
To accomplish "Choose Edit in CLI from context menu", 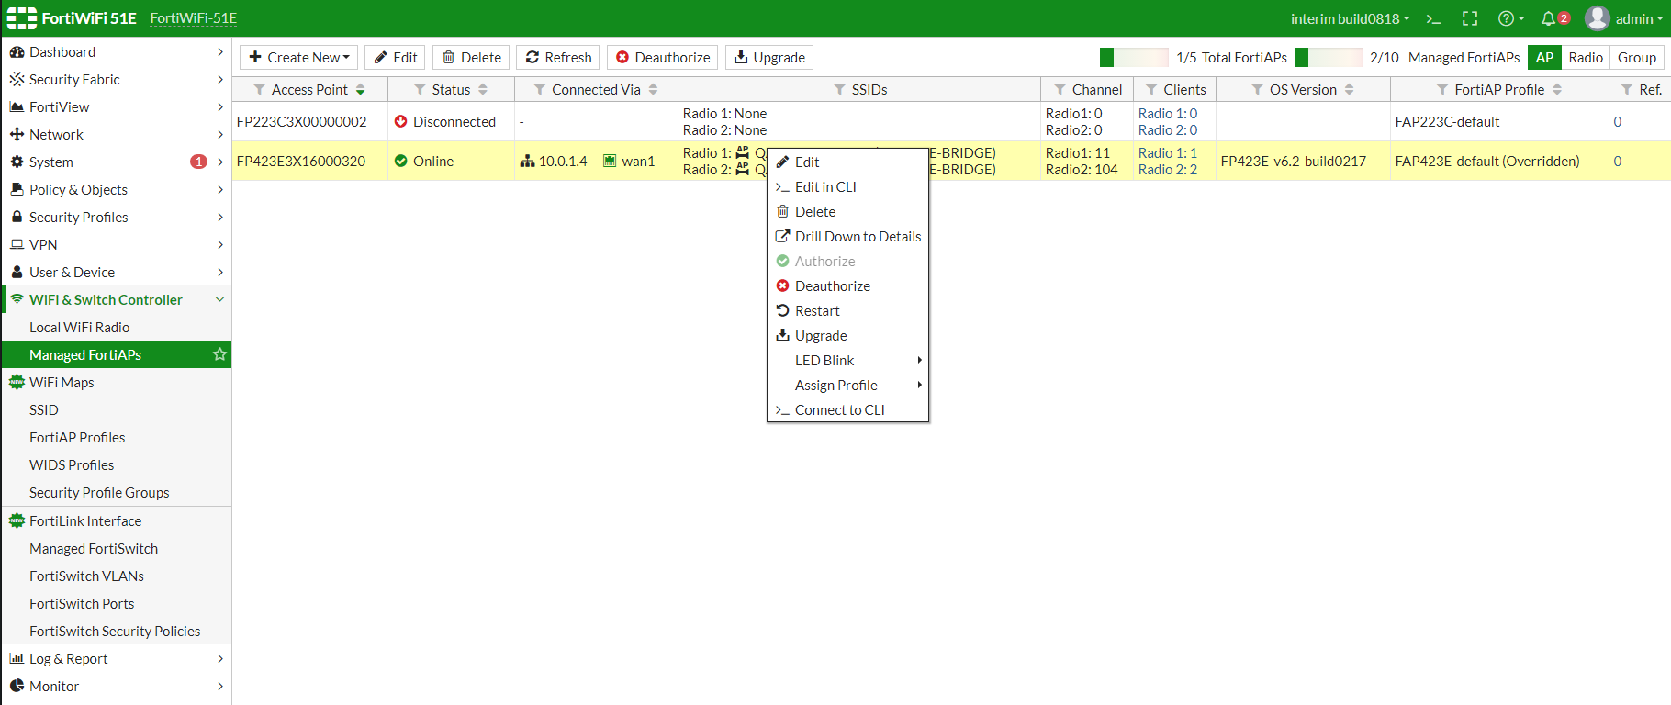I will tap(847, 187).
